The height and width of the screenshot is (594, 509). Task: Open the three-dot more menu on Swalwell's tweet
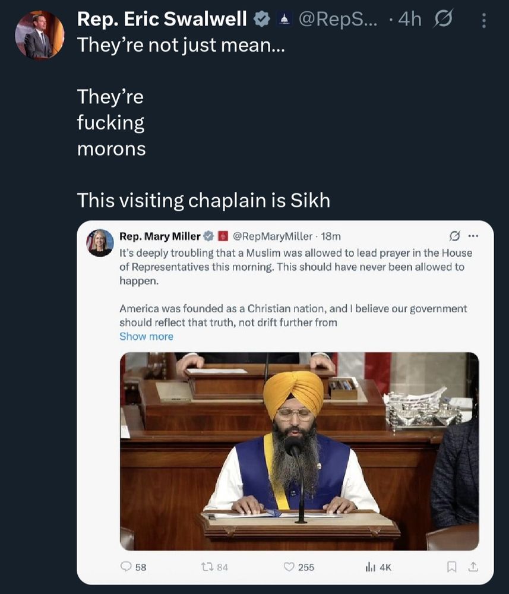tap(483, 20)
